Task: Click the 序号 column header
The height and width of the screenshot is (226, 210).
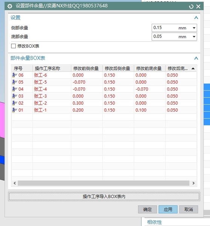Action: 22,69
